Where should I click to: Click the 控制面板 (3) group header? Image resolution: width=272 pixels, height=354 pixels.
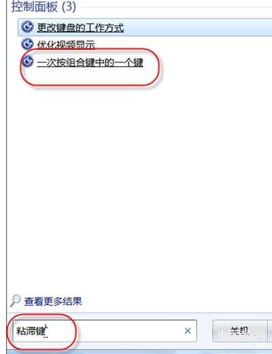(x=44, y=7)
